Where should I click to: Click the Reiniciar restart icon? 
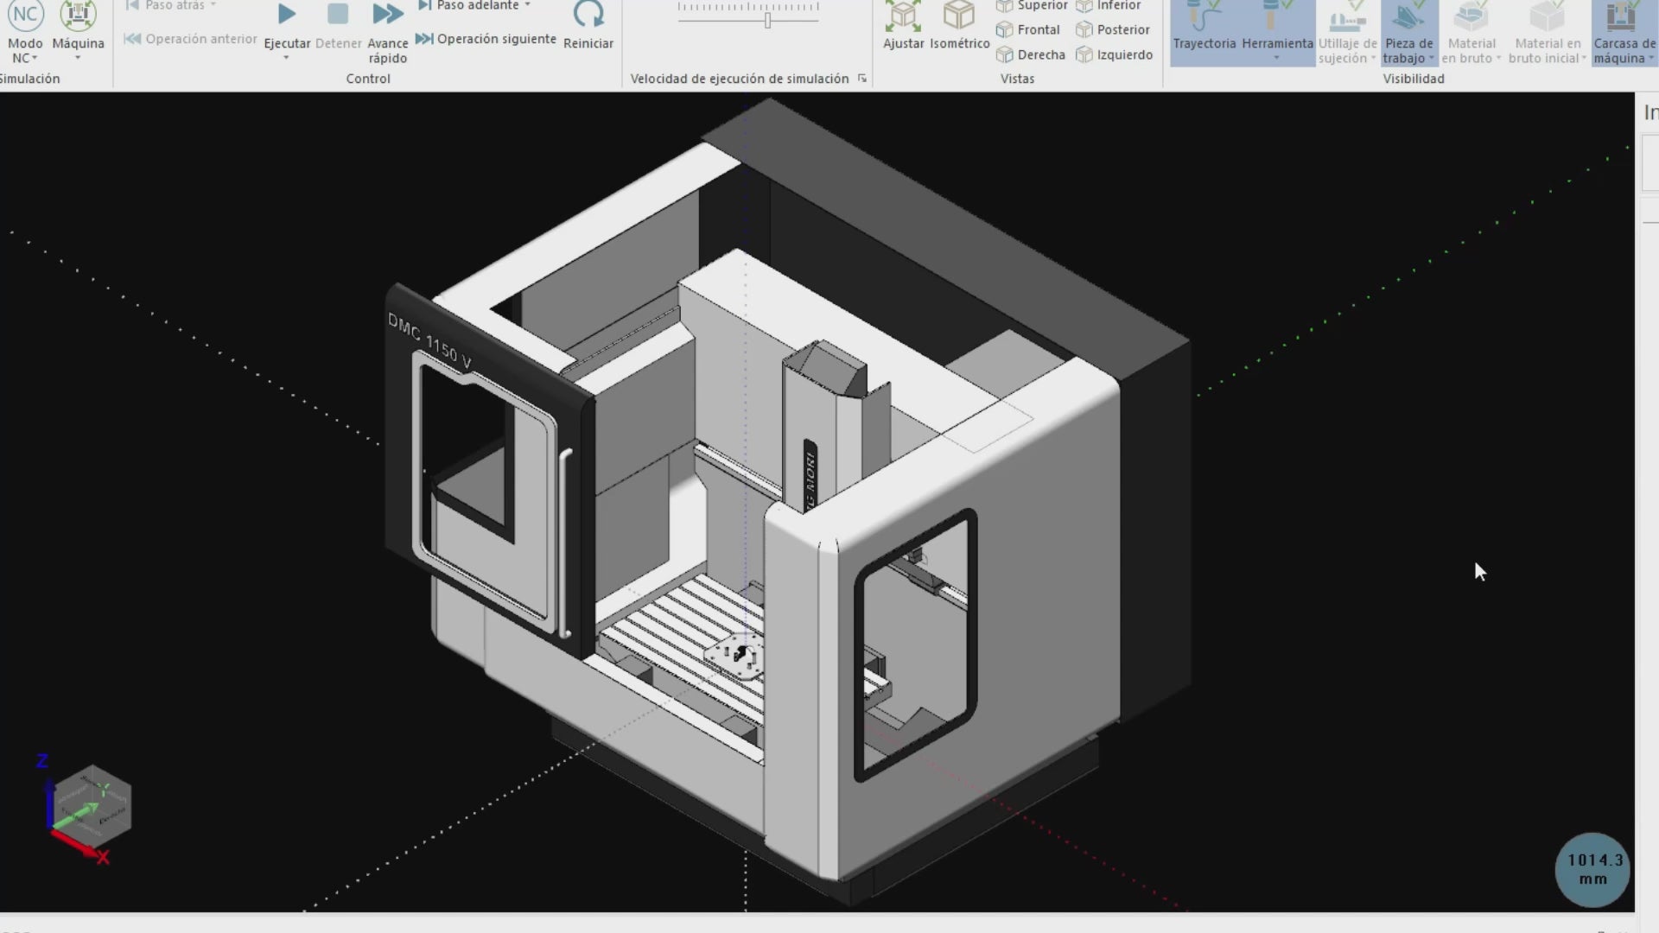coord(588,16)
